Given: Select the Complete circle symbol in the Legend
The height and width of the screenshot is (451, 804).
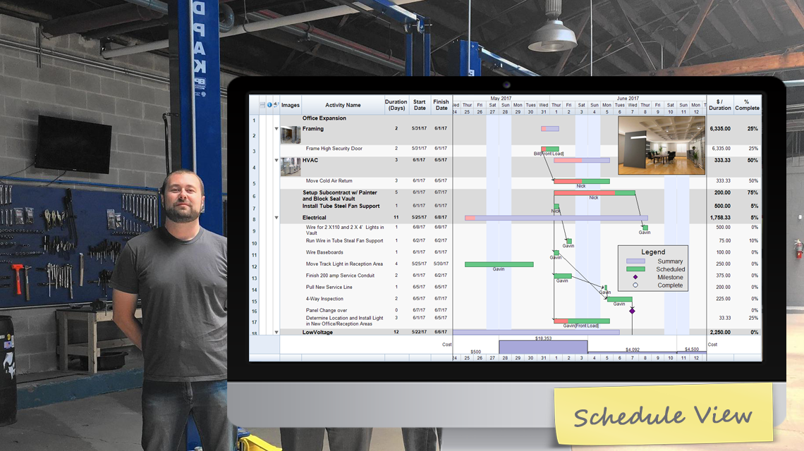Looking at the screenshot, I should pyautogui.click(x=635, y=285).
